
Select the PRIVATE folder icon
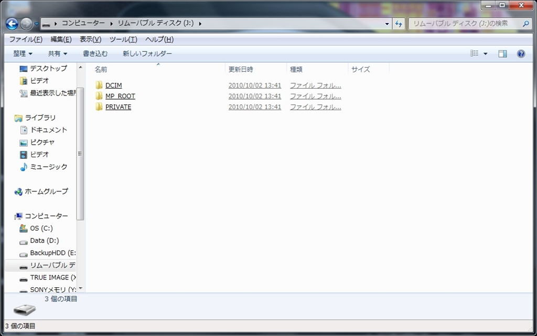99,106
